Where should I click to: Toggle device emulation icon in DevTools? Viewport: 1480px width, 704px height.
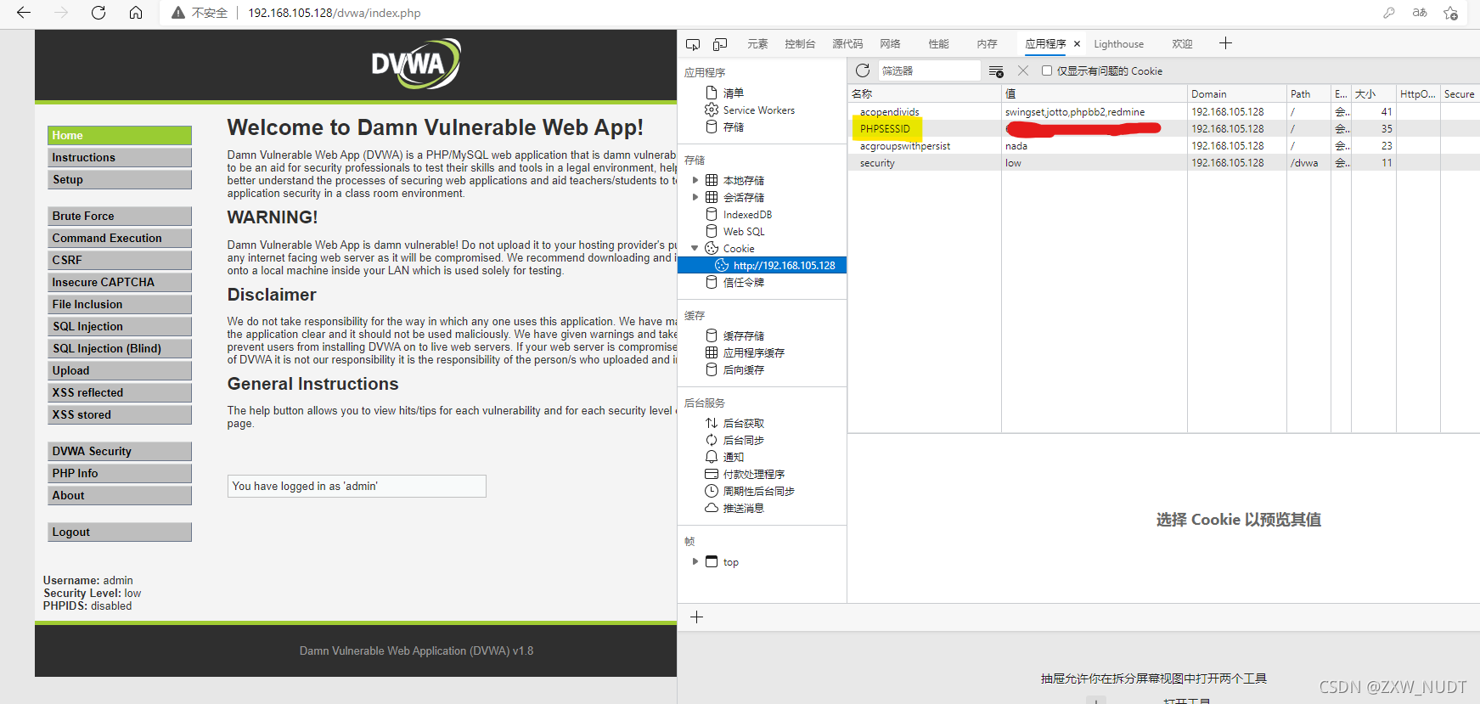tap(720, 44)
